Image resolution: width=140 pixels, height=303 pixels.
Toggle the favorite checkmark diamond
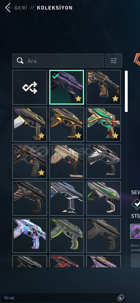tap(136, 204)
